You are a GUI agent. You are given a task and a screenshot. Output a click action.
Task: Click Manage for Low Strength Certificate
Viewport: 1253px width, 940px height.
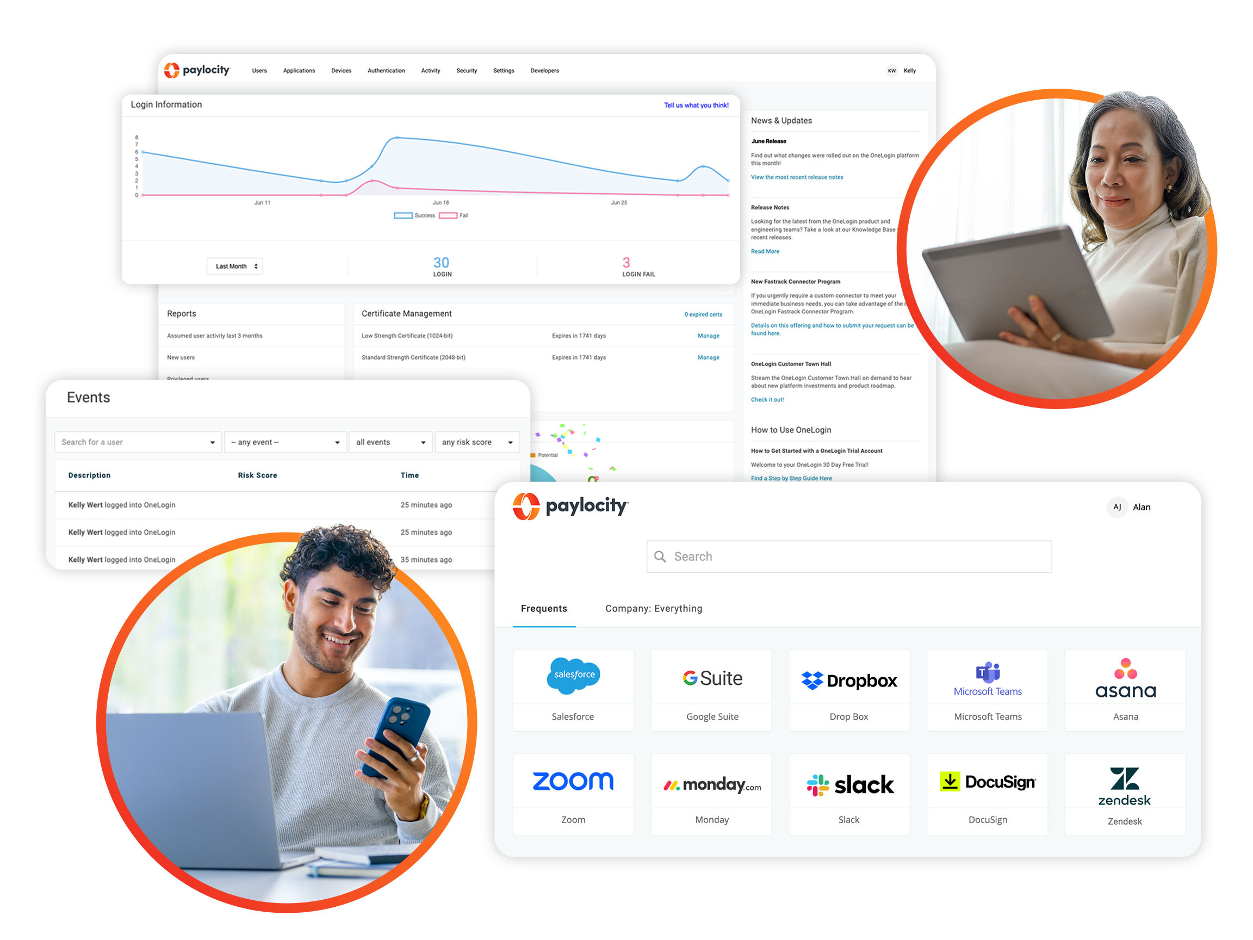point(708,336)
